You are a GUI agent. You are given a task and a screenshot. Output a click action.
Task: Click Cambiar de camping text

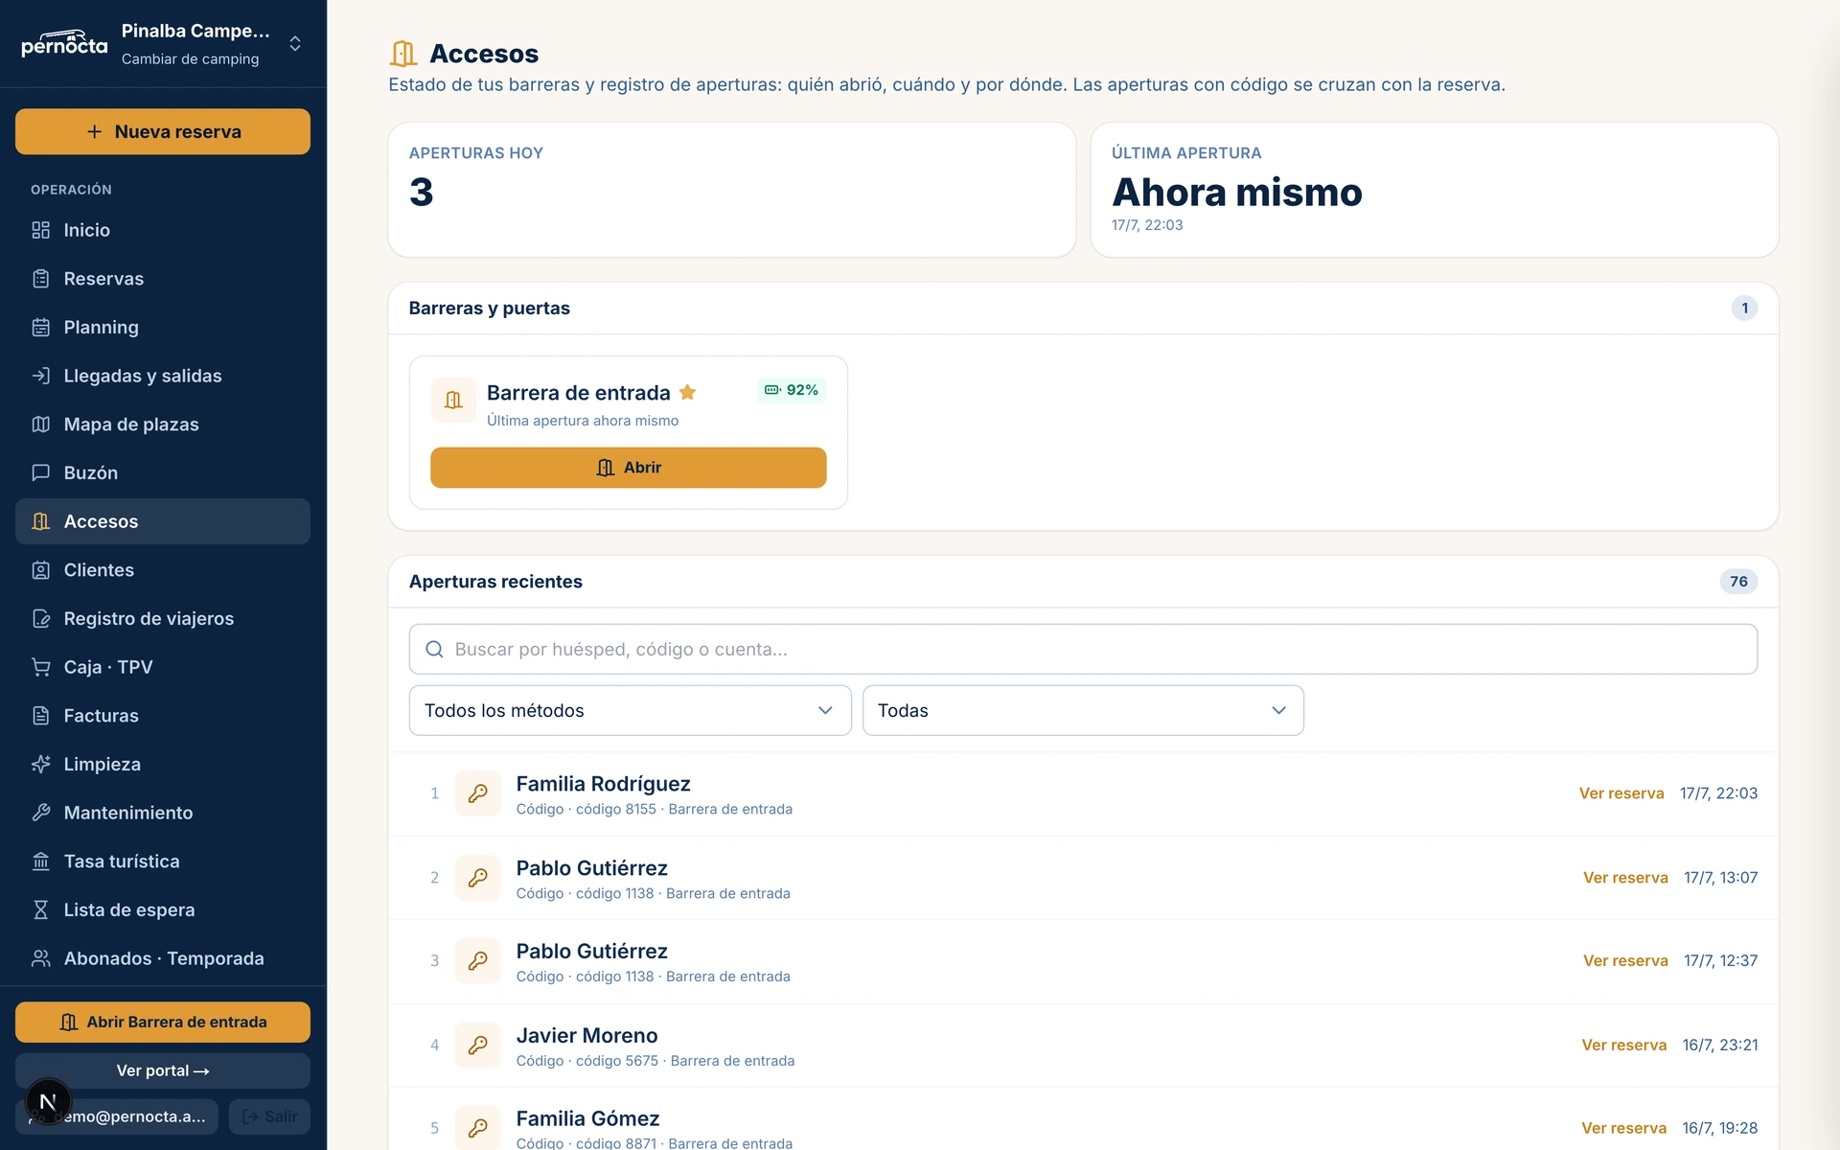pos(190,59)
